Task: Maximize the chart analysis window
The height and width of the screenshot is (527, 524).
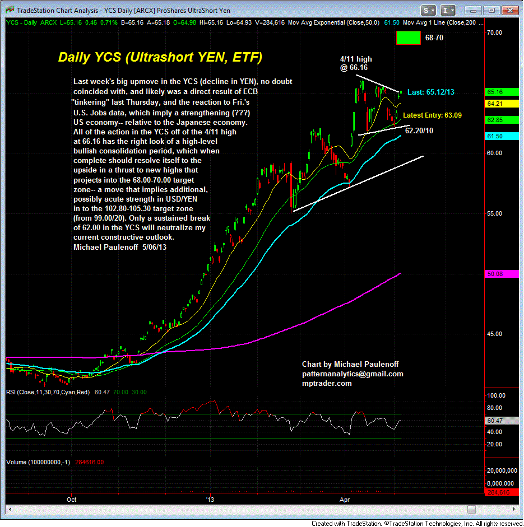Action: click(x=491, y=11)
